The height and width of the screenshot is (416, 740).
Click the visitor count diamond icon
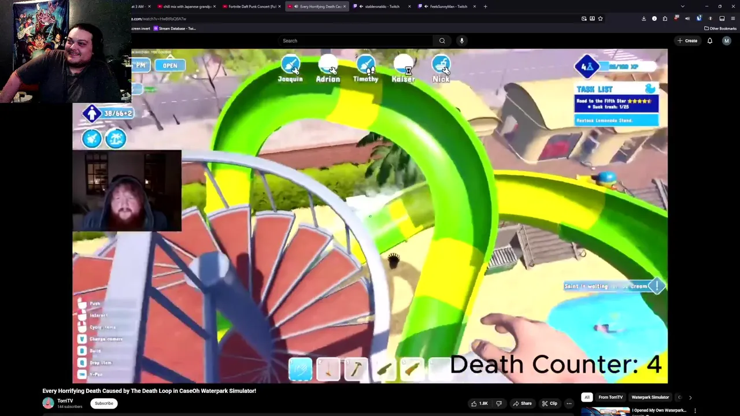click(91, 113)
